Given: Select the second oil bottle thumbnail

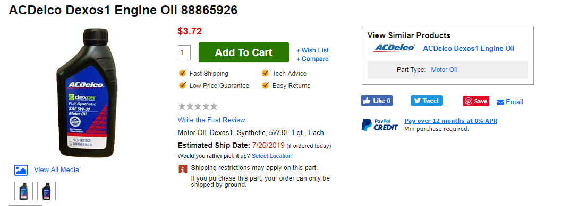Looking at the screenshot, I should tap(47, 191).
